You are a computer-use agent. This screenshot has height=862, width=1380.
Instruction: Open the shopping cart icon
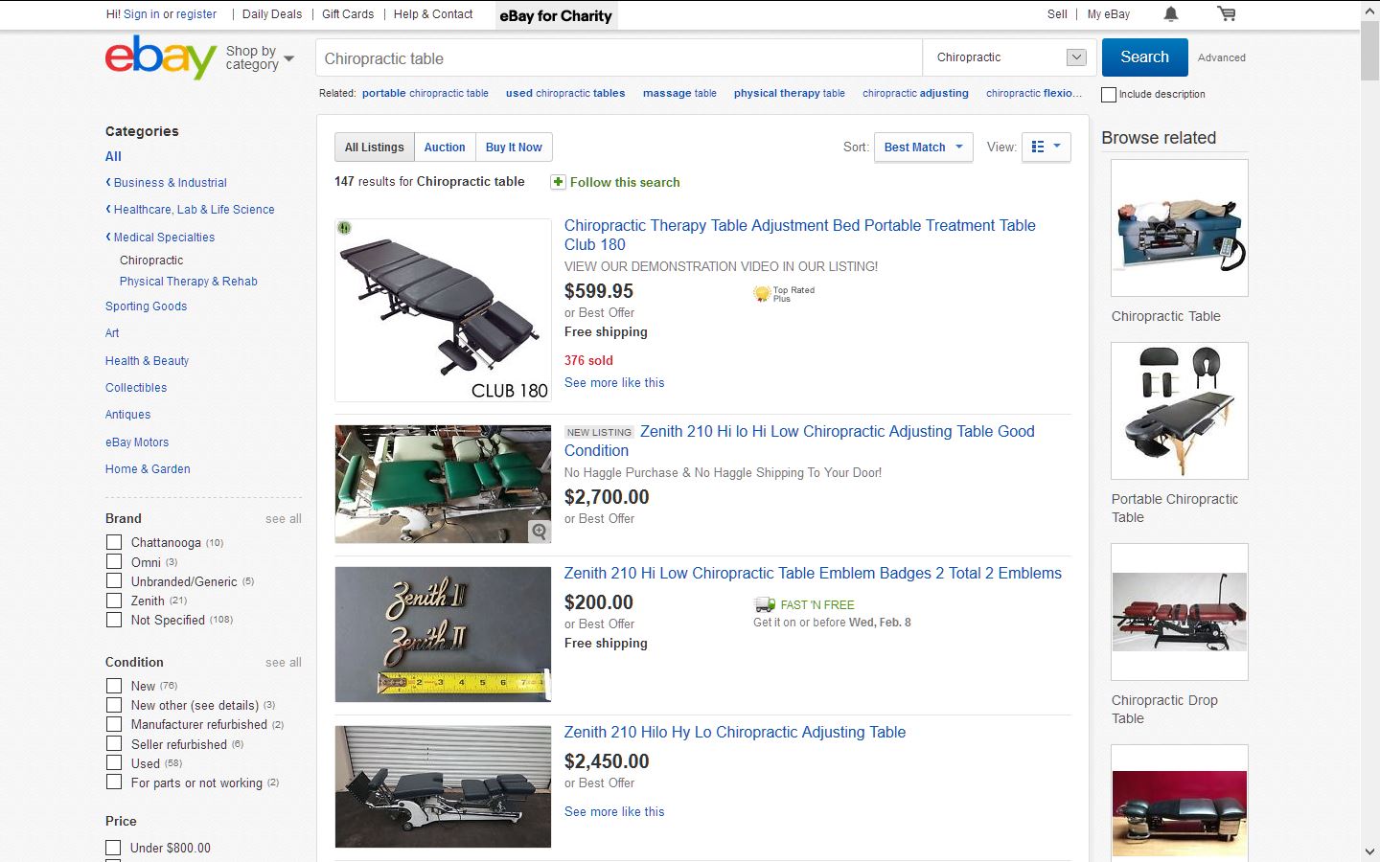(x=1227, y=14)
